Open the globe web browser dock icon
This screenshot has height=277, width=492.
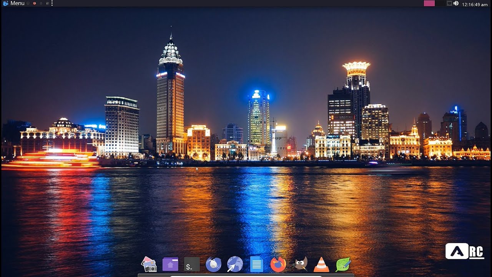pos(235,264)
